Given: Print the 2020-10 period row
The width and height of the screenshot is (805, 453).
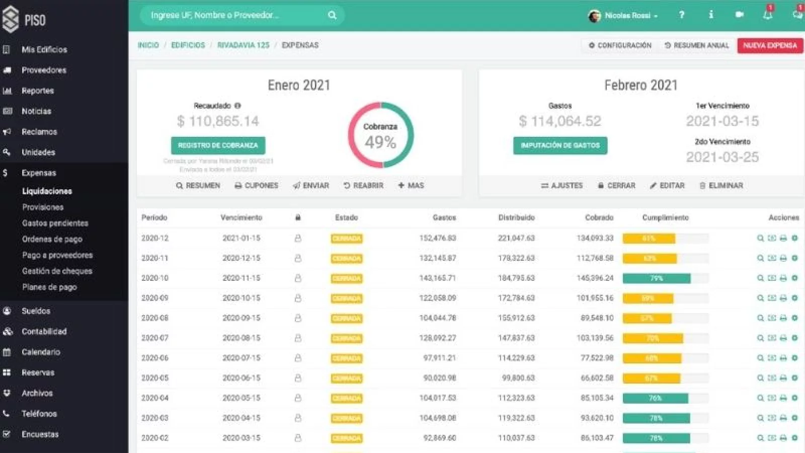Looking at the screenshot, I should [x=783, y=278].
